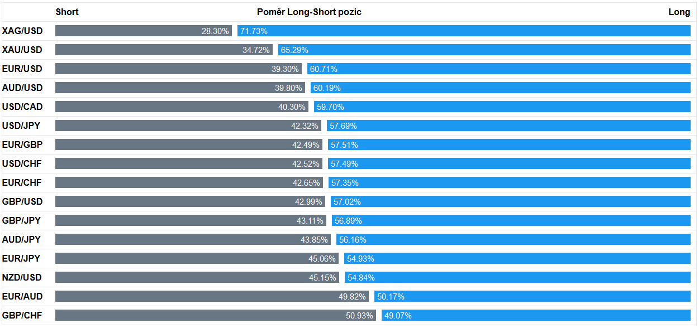Click the Poměr Long-Short pozic title
This screenshot has width=699, height=328.
(x=309, y=12)
